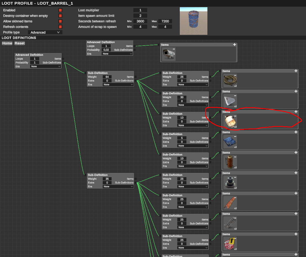Add an item to the road signs Items panel
The image size is (306, 257).
[x=296, y=234]
